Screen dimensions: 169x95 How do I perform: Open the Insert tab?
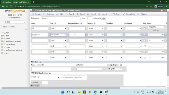tap(81, 14)
